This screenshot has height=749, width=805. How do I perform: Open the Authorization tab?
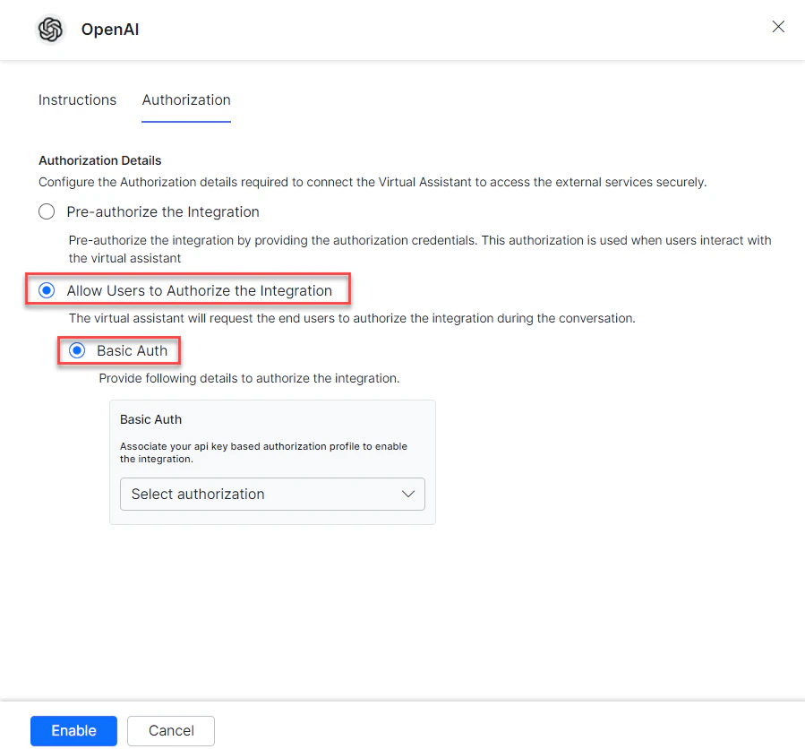185,99
